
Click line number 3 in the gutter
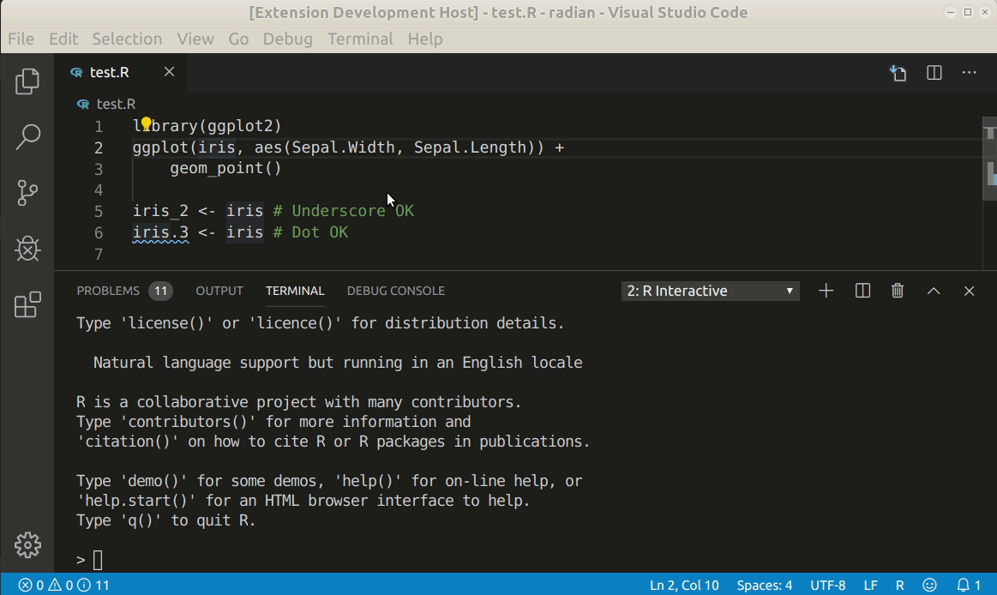99,169
